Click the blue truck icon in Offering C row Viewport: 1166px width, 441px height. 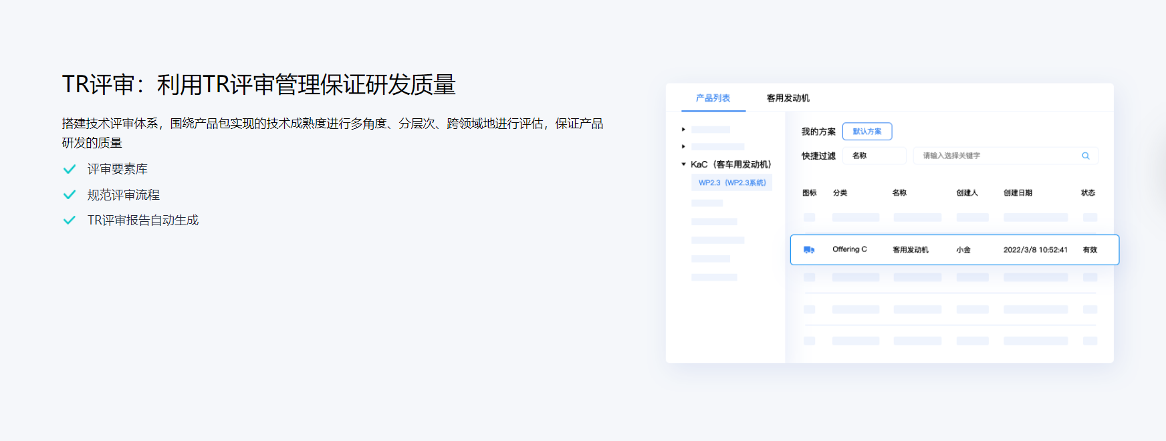click(x=809, y=250)
